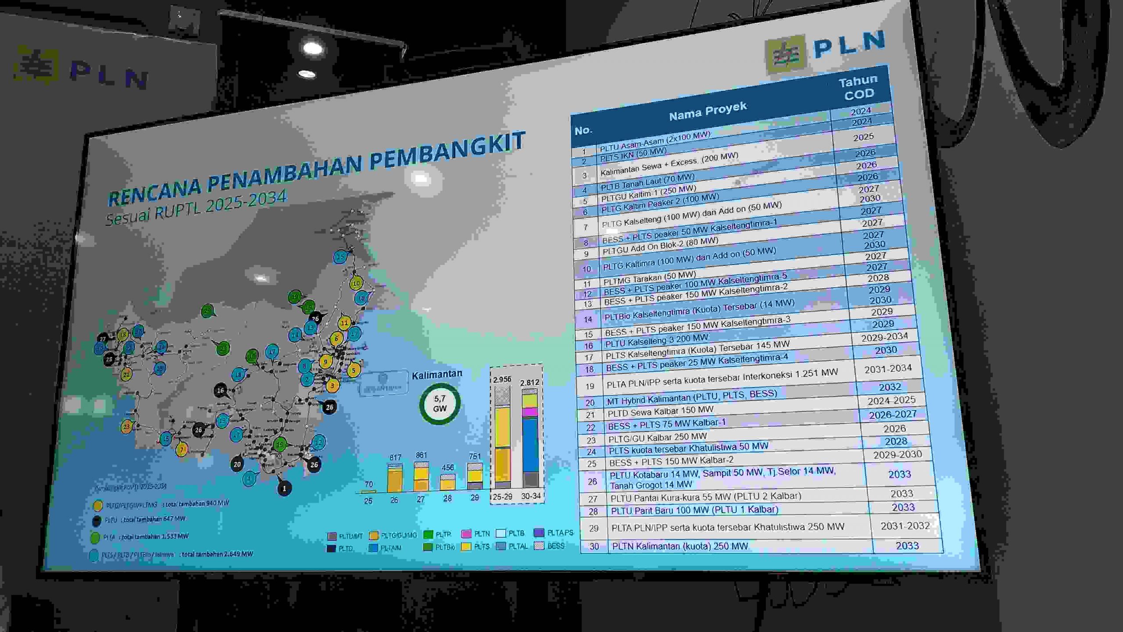1123x632 pixels.
Task: Select black map marker number 28
Action: (x=109, y=359)
